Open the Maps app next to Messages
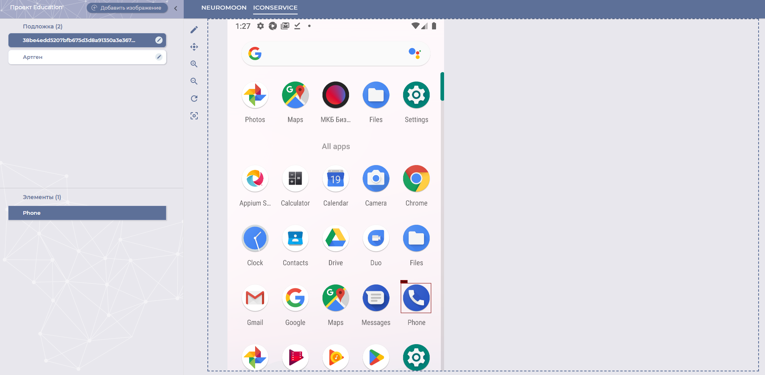 (x=336, y=298)
